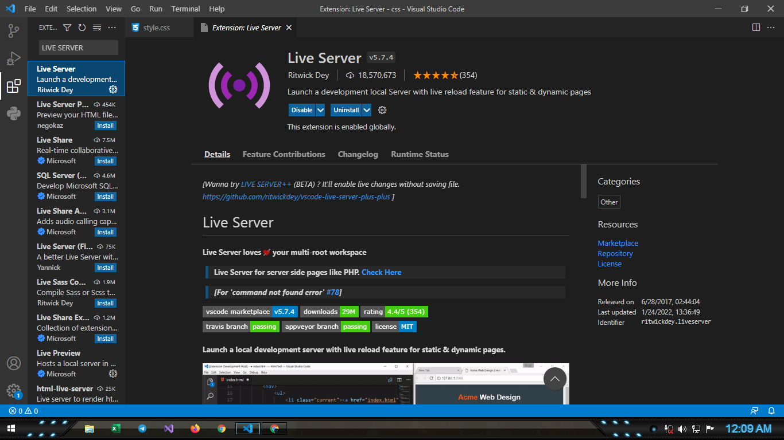The width and height of the screenshot is (784, 440).
Task: Open manage gear on Live Preview list item
Action: [113, 374]
